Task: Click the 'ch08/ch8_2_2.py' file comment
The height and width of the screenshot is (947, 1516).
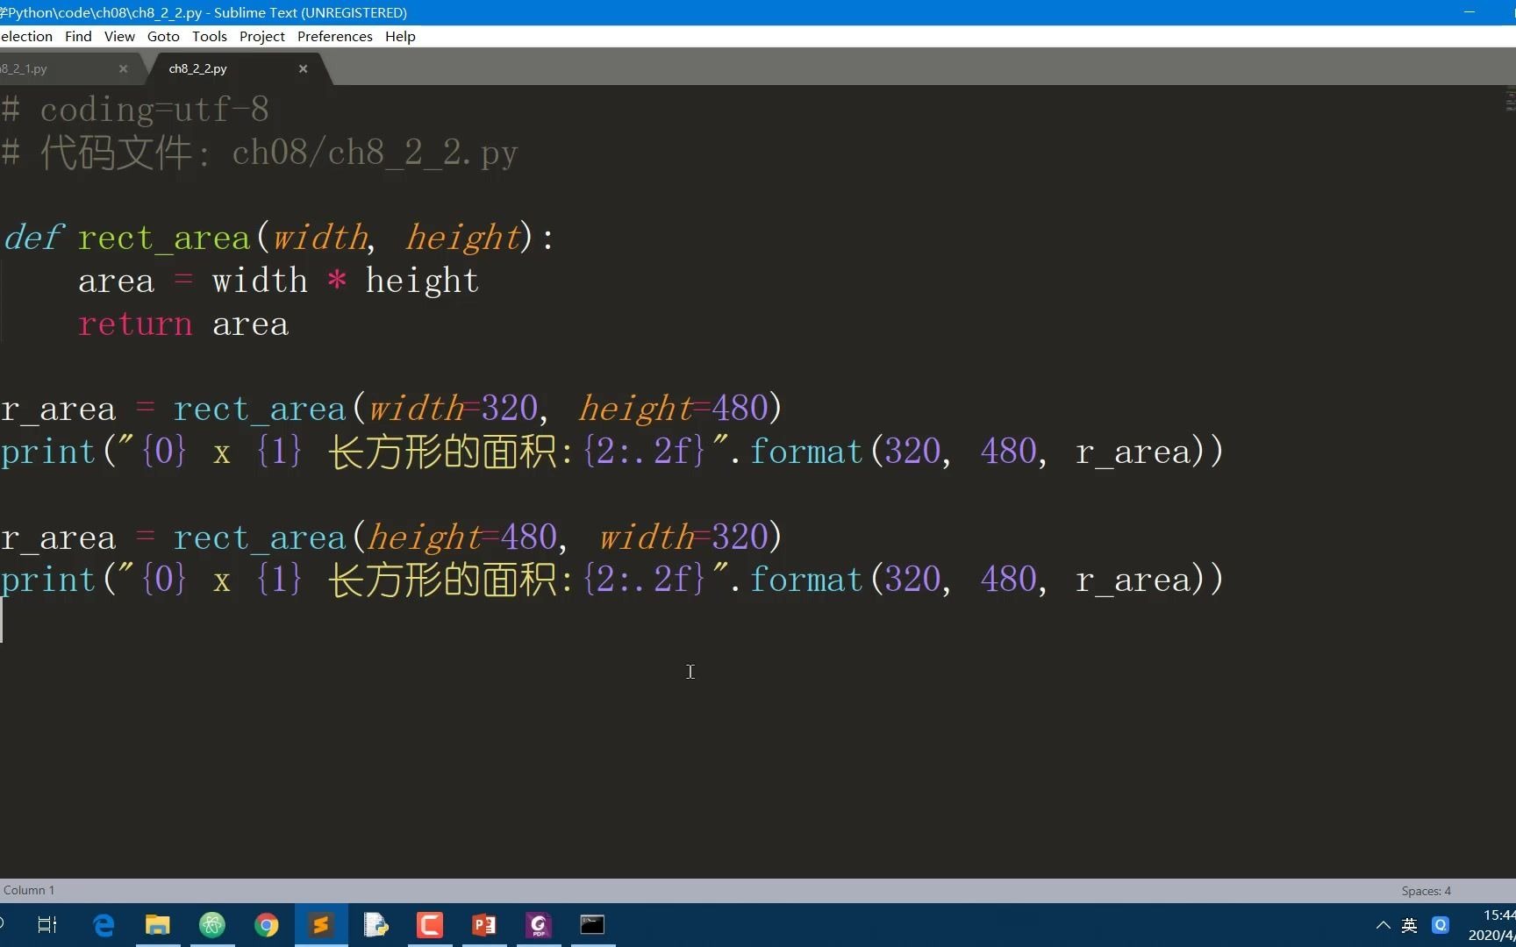Action: click(375, 153)
